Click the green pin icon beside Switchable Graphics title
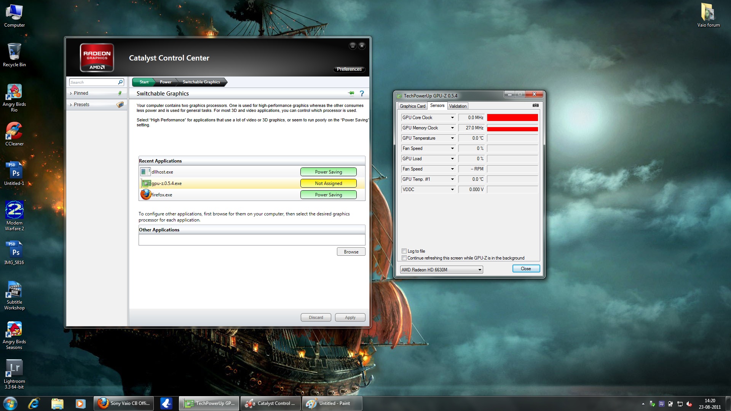This screenshot has height=411, width=731. click(x=351, y=93)
